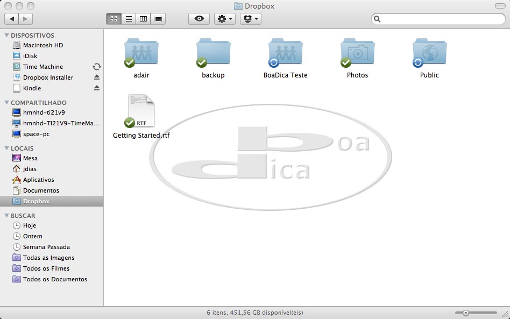Screen dimensions: 510x319
Task: Select Mesa in sidebar
Action: coord(52,158)
